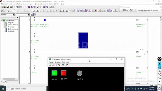Screen dimensions: 162x91
Task: Open the Windows Start menu
Action: [3, 89]
